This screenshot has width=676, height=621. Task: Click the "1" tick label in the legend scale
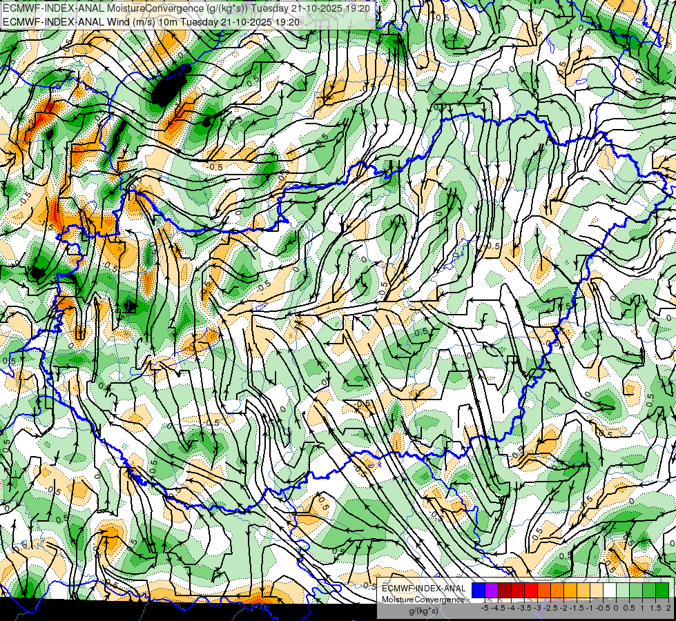pyautogui.click(x=642, y=608)
